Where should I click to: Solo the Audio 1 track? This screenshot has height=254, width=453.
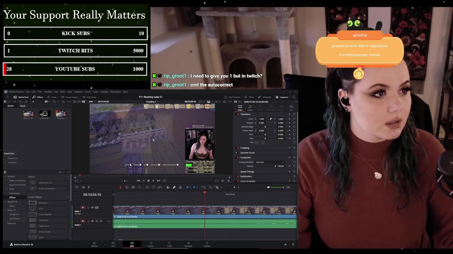pos(97,221)
